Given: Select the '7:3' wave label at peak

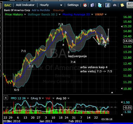Looking at the screenshot, I should (60, 24).
